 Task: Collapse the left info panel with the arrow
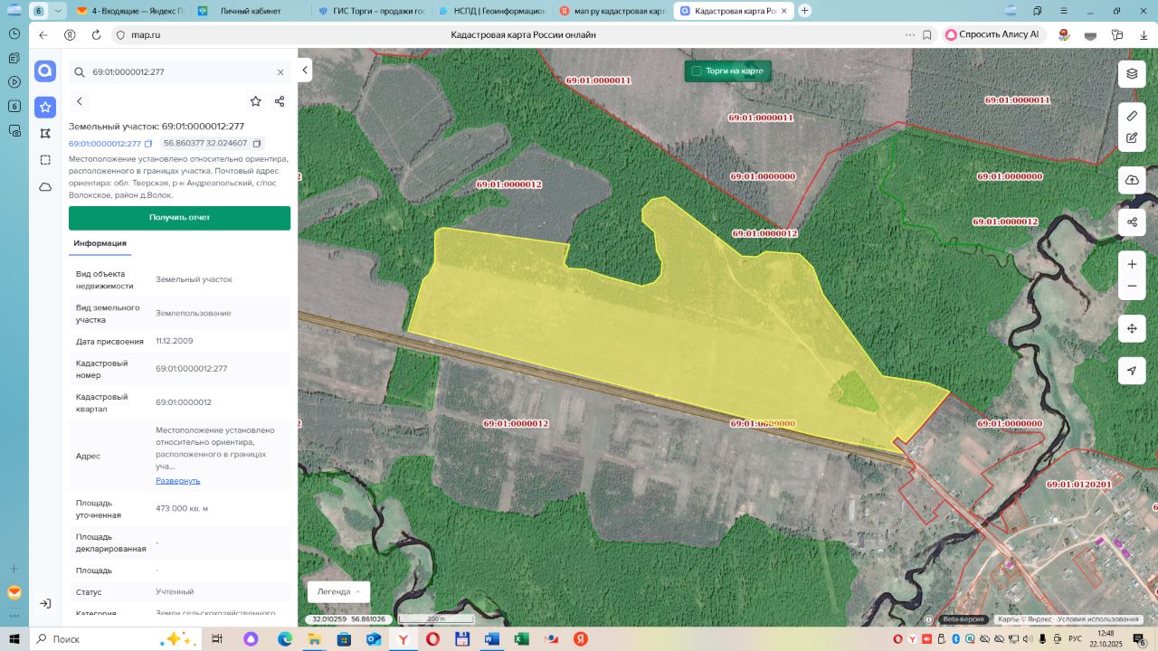click(x=306, y=71)
